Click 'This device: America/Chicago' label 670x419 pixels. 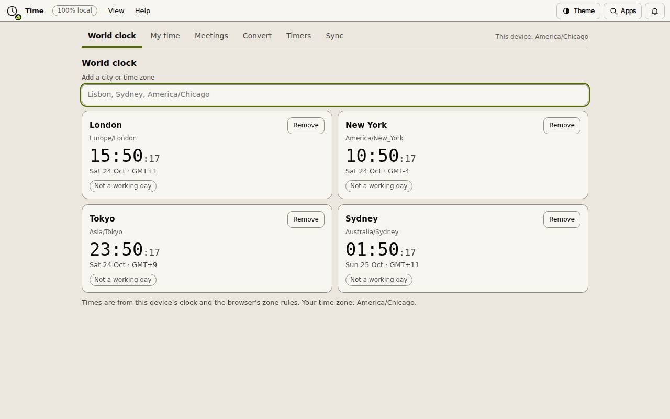point(542,37)
